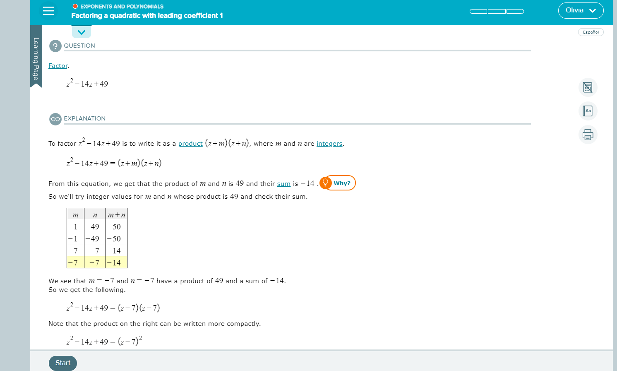Screen dimensions: 617x371
Task: Open the hamburger navigation menu
Action: coord(48,11)
